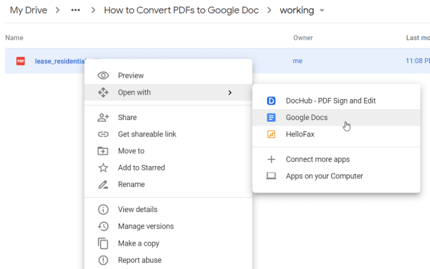This screenshot has height=269, width=430.
Task: Click the orange HelloFax icon
Action: (x=271, y=134)
